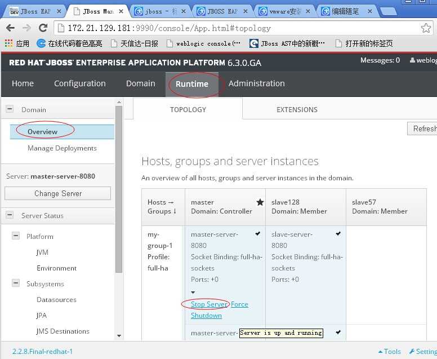Open the 应用 apps shortcut
The width and height of the screenshot is (437, 359).
click(17, 43)
